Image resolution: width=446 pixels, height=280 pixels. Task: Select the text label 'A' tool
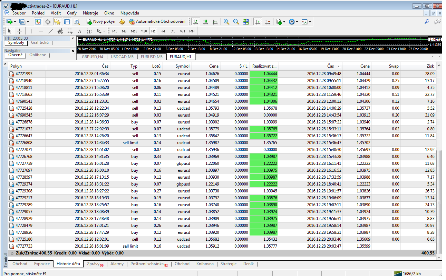pos(79,31)
